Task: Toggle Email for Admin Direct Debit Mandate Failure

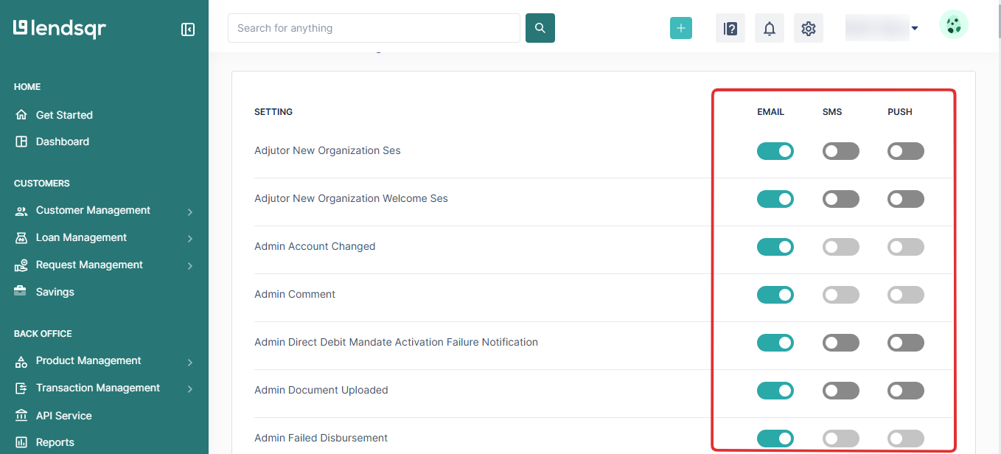Action: 775,343
